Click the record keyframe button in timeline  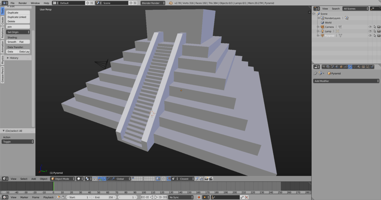199,197
